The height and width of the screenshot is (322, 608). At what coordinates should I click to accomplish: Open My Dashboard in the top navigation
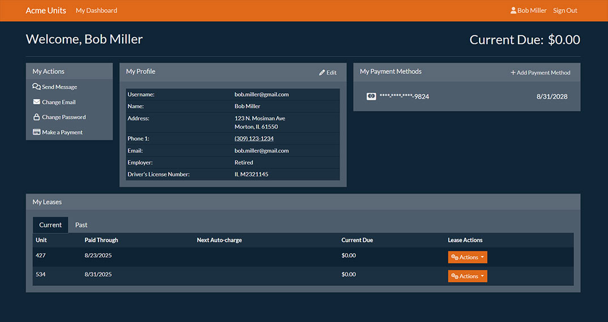(97, 11)
